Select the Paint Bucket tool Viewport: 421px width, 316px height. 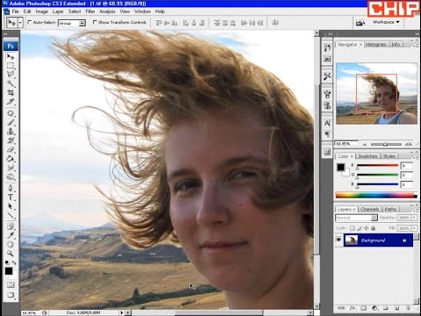pos(11,159)
